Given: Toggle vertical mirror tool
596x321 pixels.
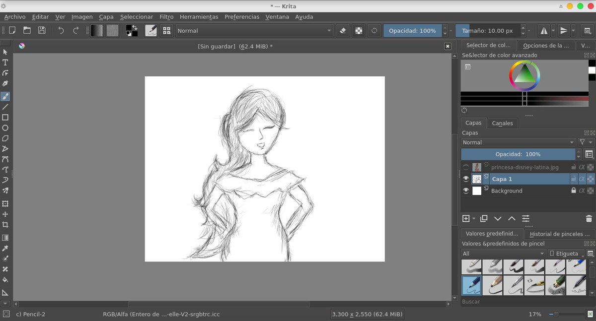Looking at the screenshot, I should tap(564, 30).
